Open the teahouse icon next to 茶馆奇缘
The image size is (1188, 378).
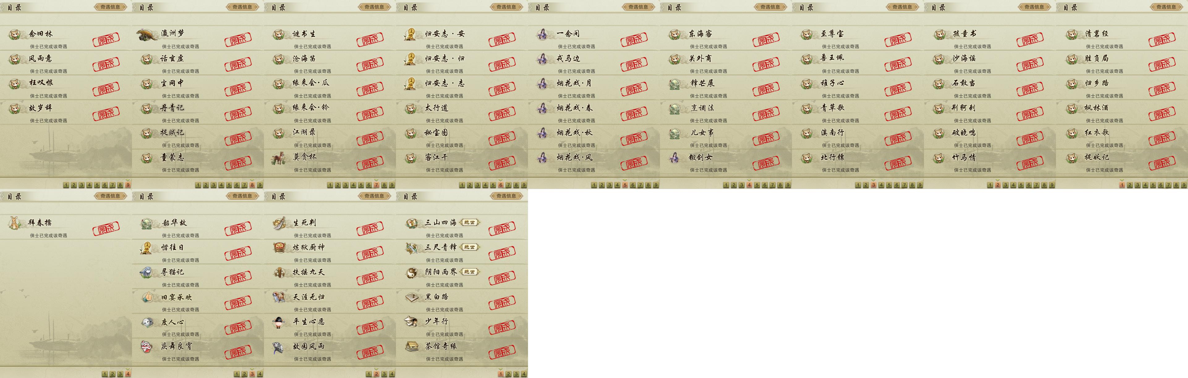click(x=411, y=346)
